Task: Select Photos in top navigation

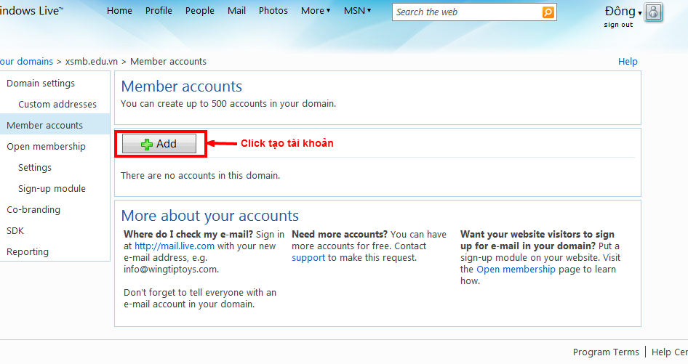Action: (x=273, y=11)
